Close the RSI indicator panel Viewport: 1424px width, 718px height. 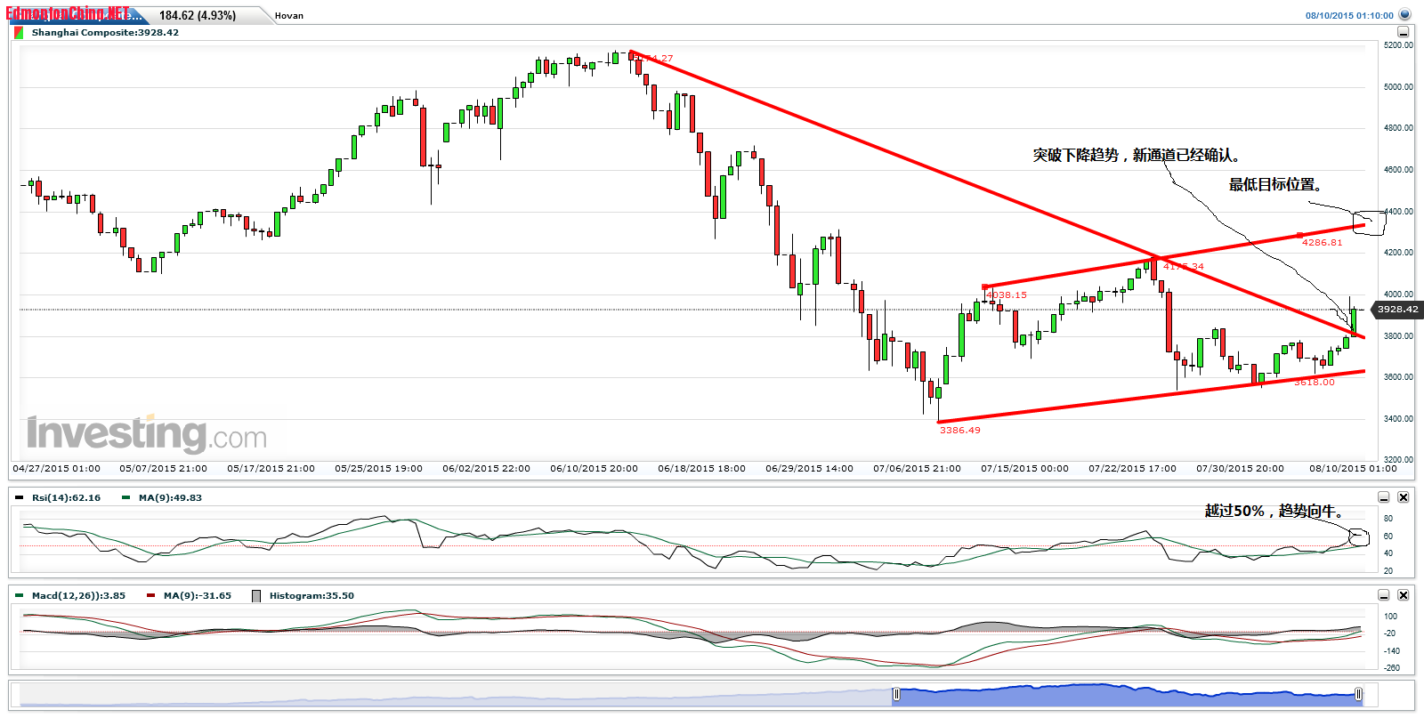[x=1403, y=497]
